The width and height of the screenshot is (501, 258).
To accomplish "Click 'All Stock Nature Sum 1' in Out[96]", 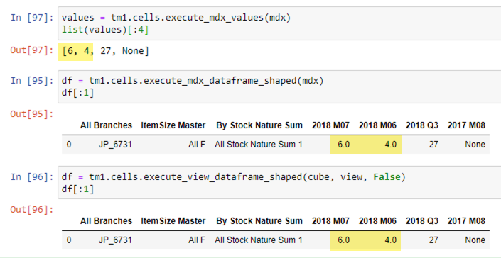I will tap(259, 240).
